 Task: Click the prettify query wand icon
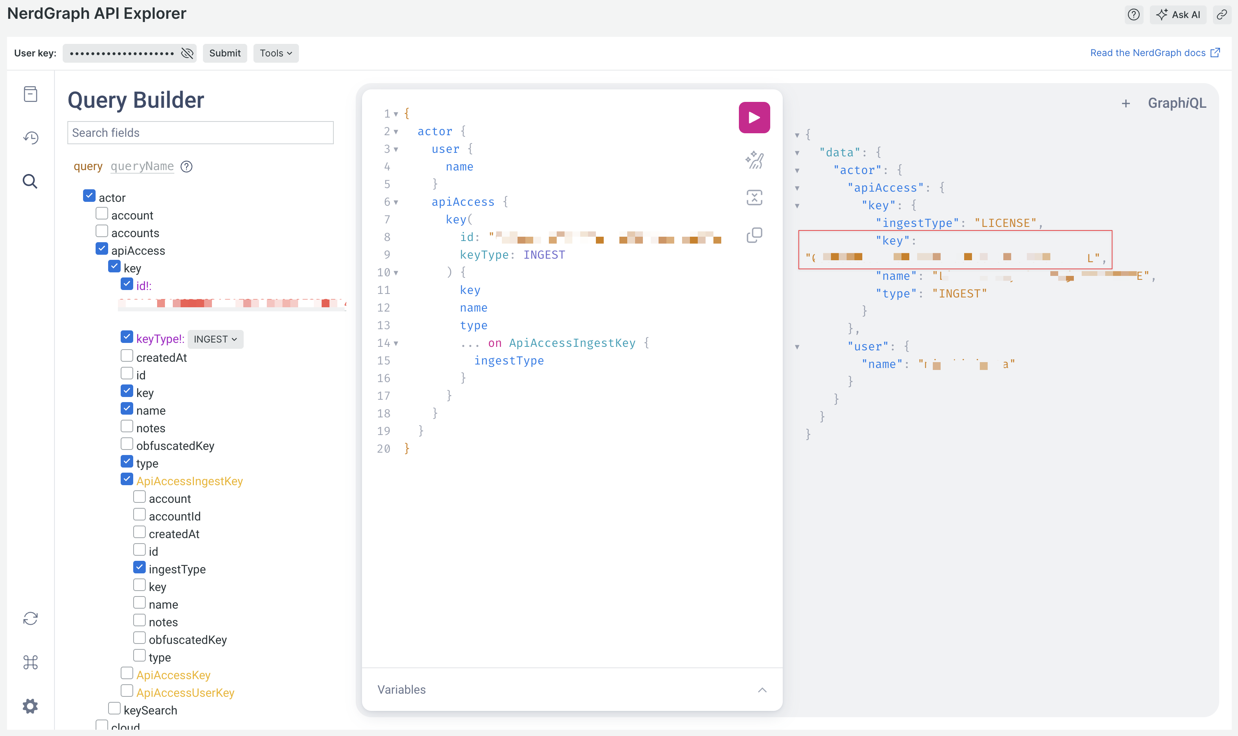click(754, 160)
